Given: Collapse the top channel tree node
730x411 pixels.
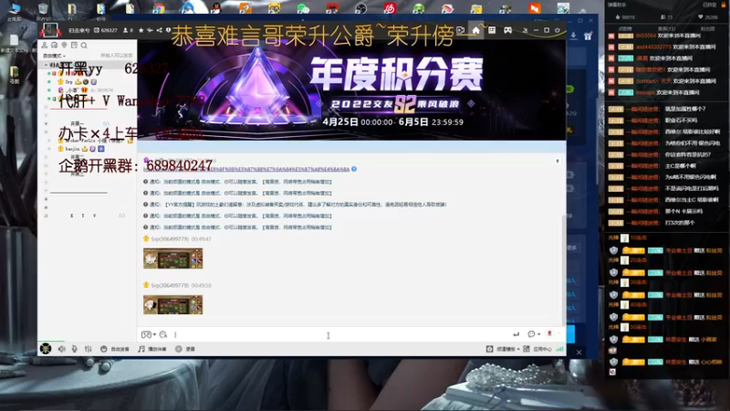Looking at the screenshot, I should 47,65.
